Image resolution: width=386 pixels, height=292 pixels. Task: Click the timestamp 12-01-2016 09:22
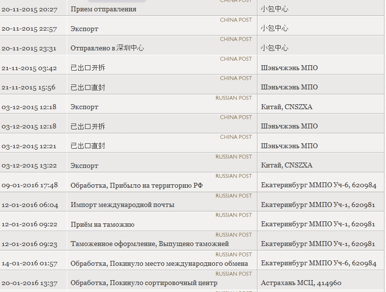click(x=29, y=224)
